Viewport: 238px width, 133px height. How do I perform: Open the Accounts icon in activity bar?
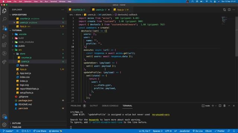tap(4, 116)
